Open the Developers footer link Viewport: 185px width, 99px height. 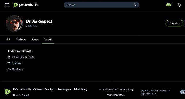click(x=65, y=89)
